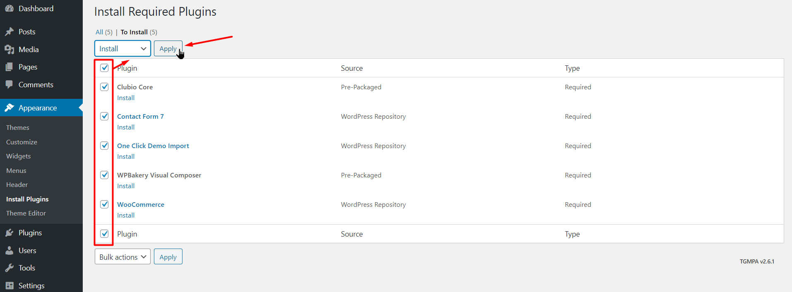Screen dimensions: 792x292
Task: Uncheck the Contact Form 7 checkbox
Action: tap(104, 116)
